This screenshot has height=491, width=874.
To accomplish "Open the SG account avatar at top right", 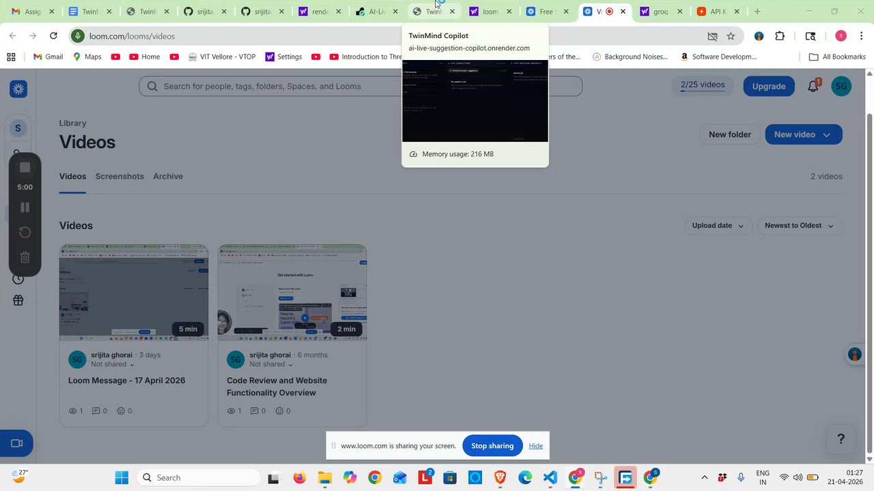I will 841,86.
